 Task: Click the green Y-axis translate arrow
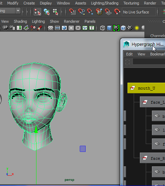click(x=36, y=130)
